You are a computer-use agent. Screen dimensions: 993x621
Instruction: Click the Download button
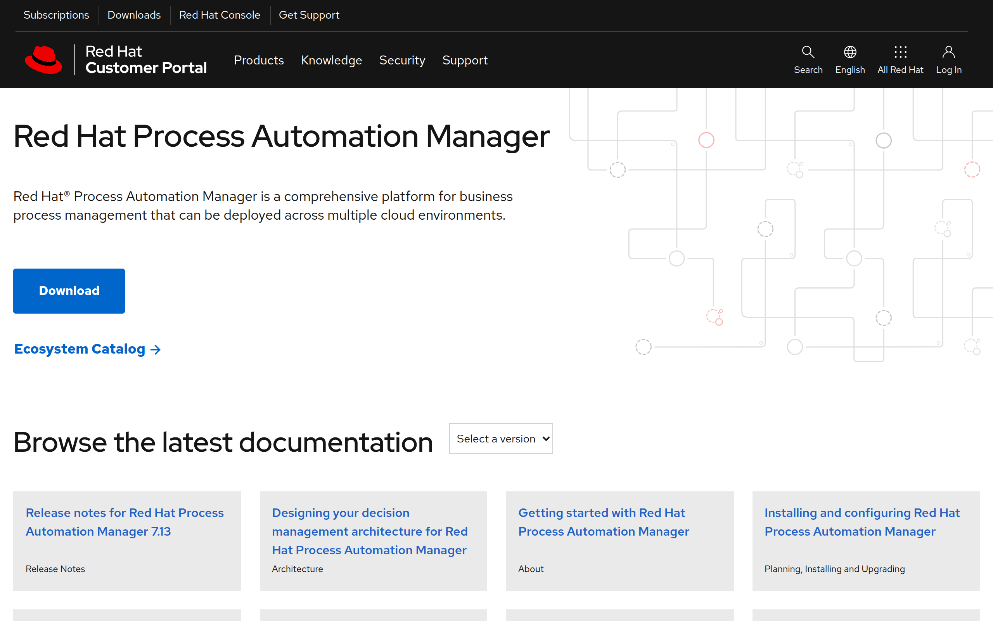[69, 291]
